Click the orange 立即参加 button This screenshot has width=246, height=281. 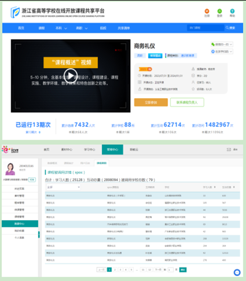point(151,102)
